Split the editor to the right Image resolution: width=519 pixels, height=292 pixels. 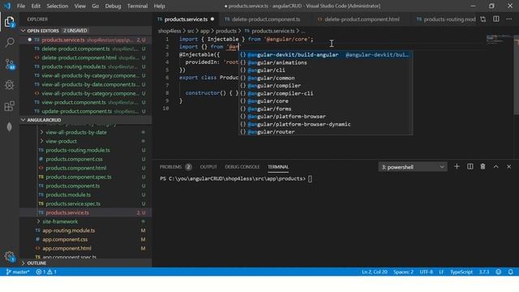pyautogui.click(x=496, y=19)
